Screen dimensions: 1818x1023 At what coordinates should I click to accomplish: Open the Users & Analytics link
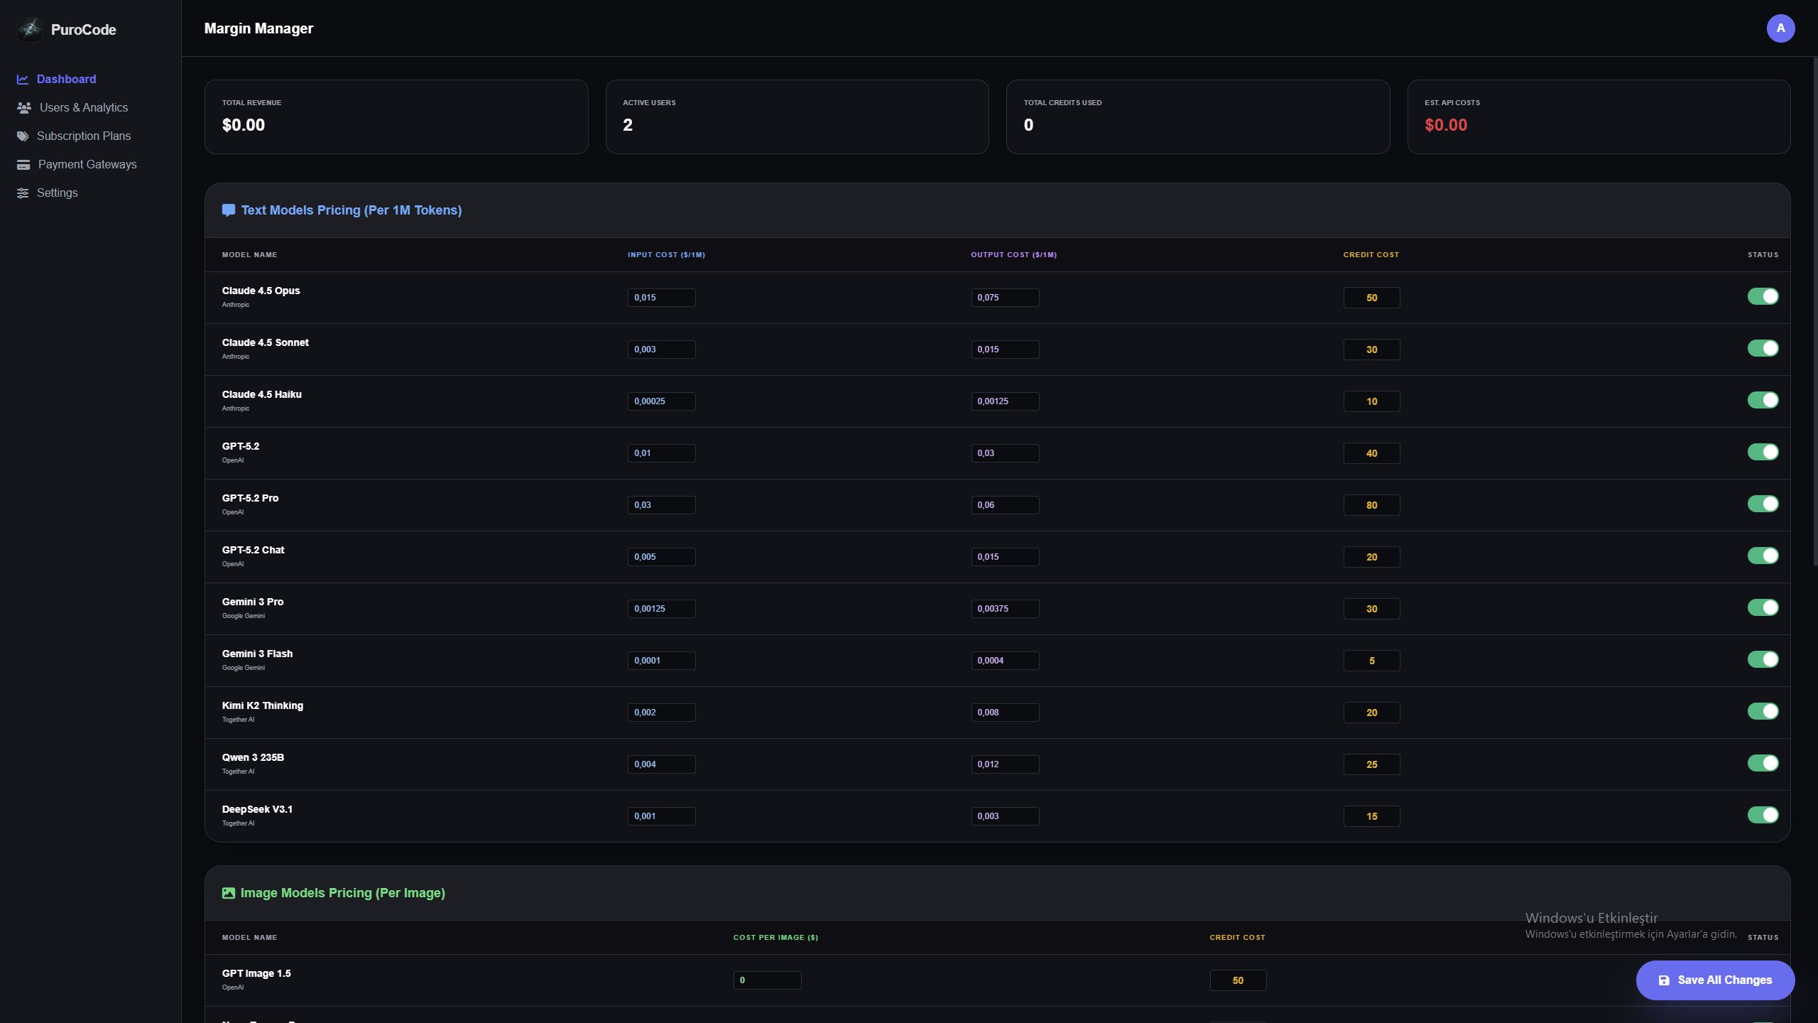pyautogui.click(x=83, y=108)
